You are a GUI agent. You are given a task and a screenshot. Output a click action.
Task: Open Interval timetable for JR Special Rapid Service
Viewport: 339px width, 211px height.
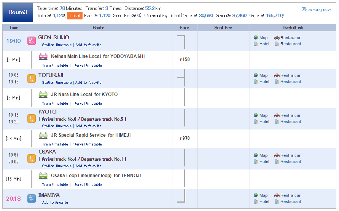pos(87,144)
